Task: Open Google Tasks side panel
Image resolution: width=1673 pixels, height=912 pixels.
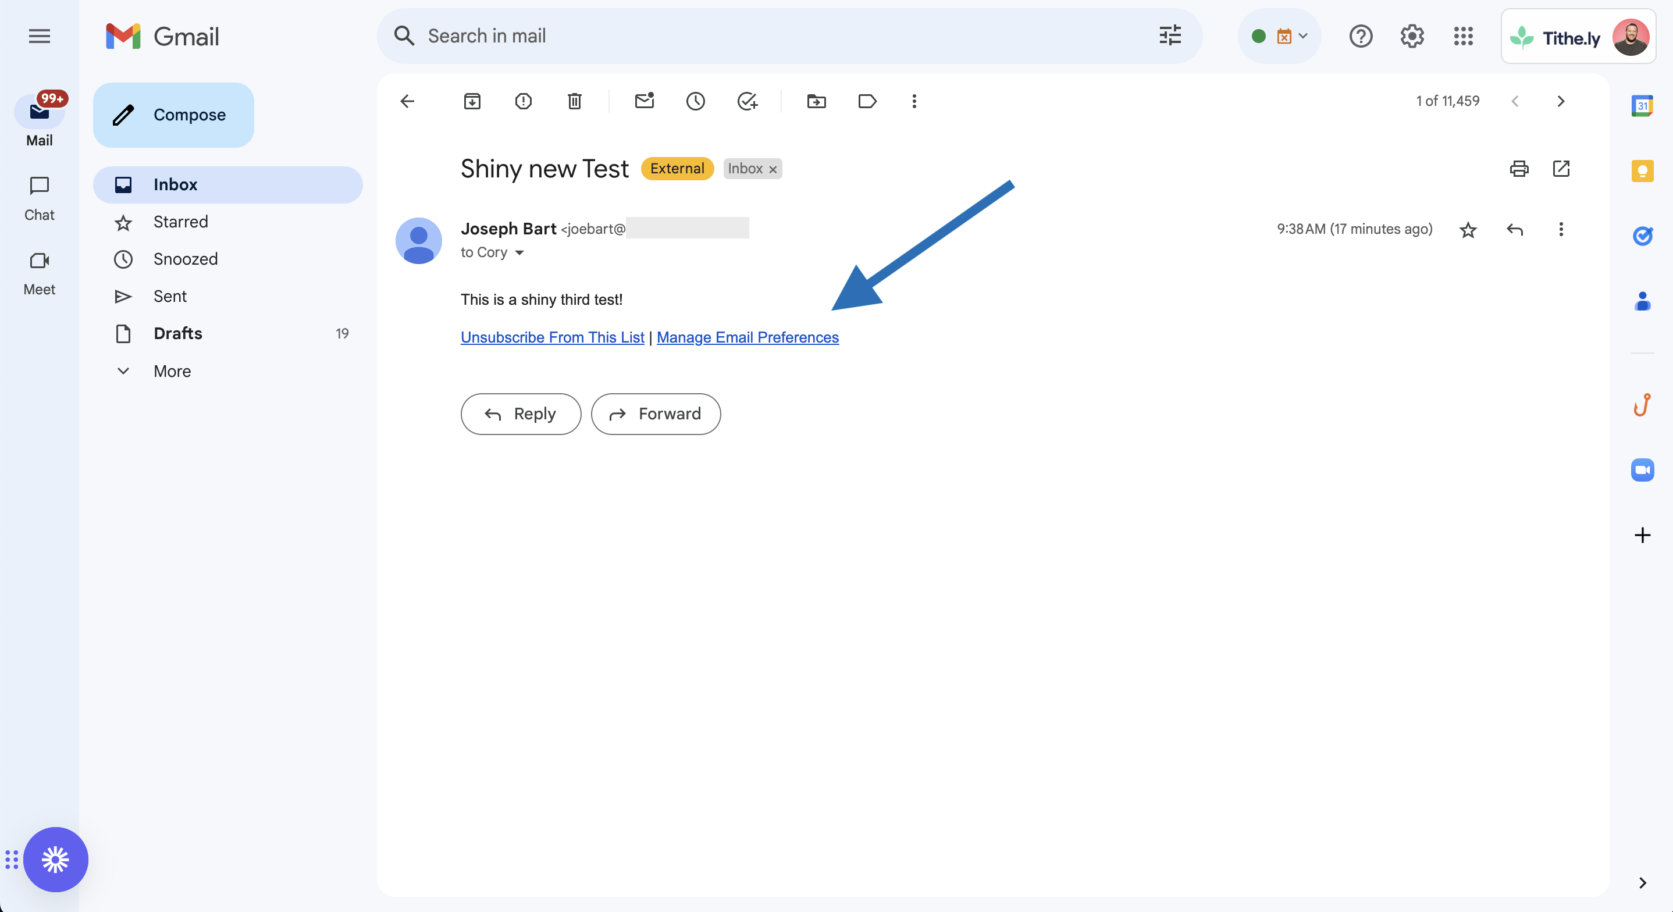Action: [1643, 236]
